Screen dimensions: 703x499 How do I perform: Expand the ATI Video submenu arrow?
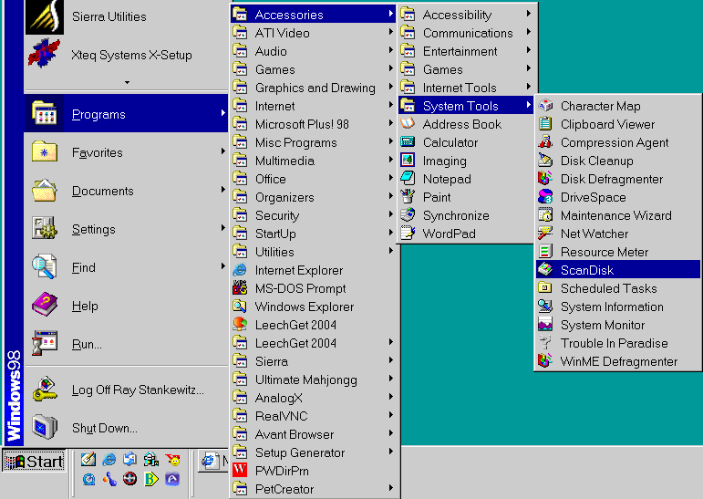tap(391, 32)
